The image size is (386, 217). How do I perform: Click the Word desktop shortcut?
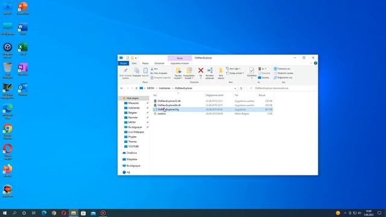23,29
